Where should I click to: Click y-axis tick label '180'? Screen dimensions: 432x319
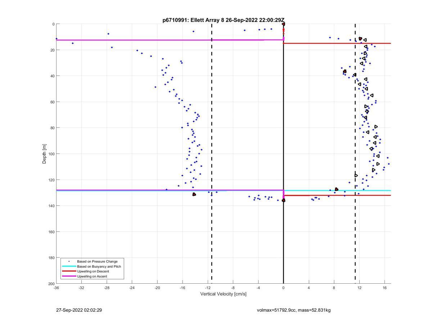[51, 258]
